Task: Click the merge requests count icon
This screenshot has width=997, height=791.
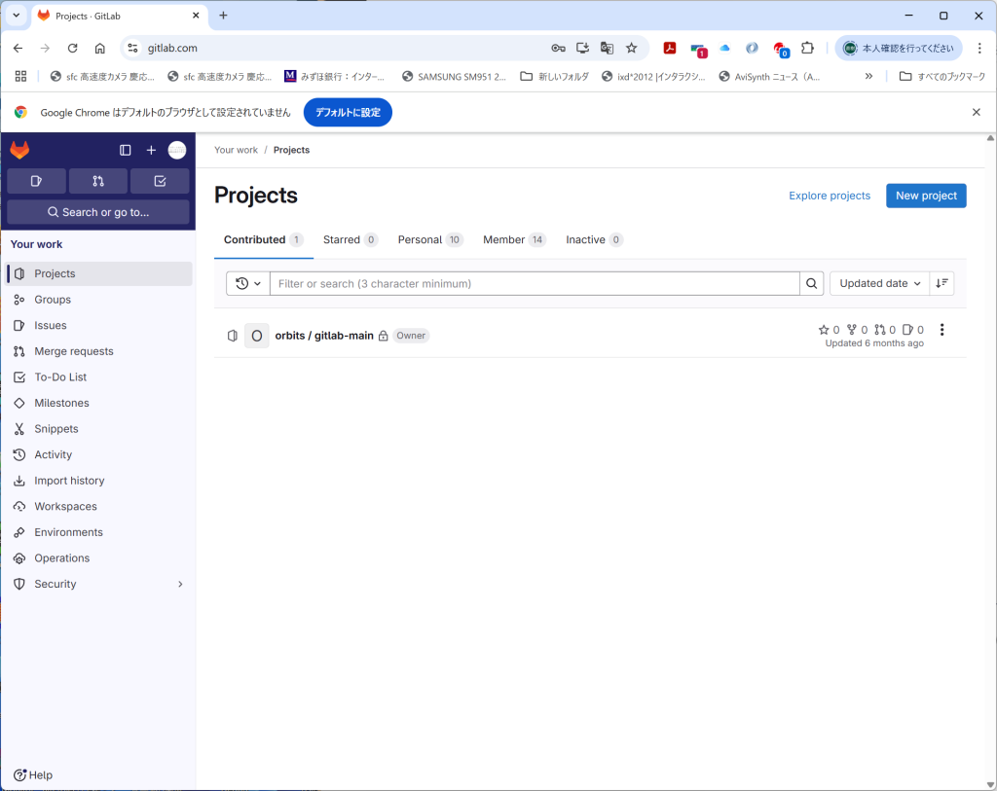Action: [880, 329]
